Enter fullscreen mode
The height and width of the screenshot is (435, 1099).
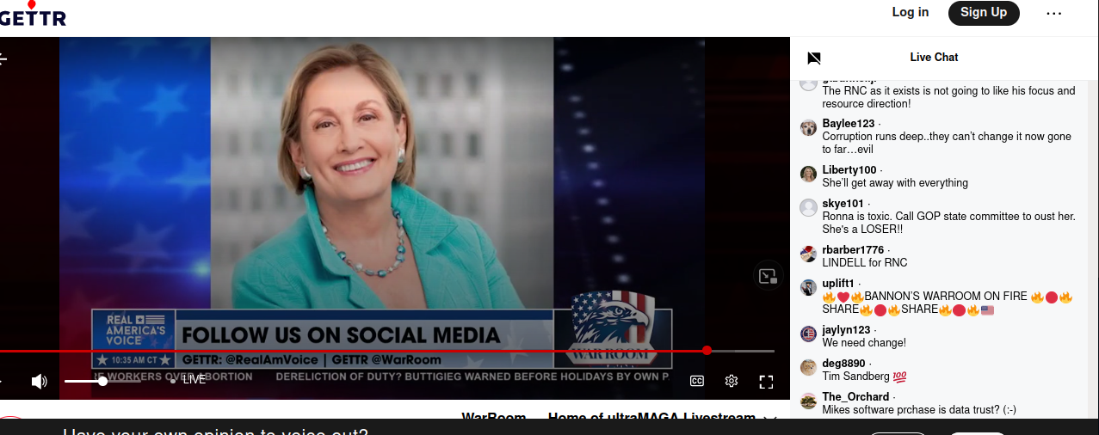(766, 381)
